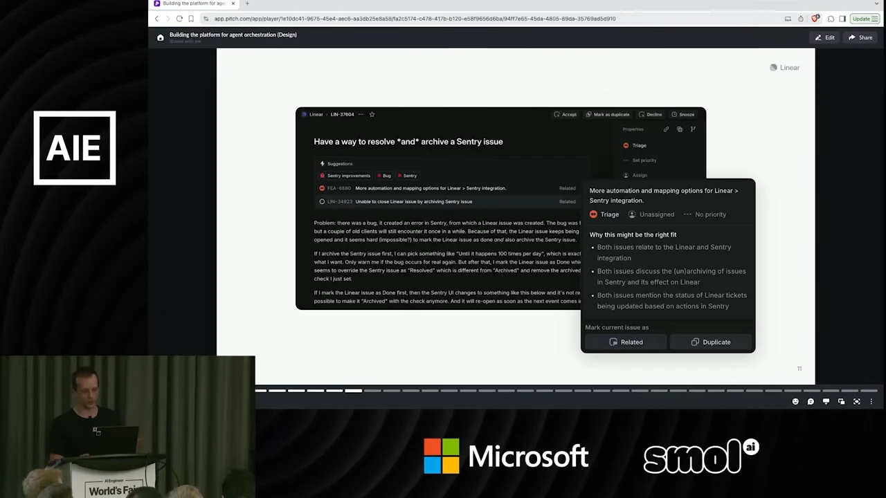
Task: Reload the Pitch presentation page
Action: point(179,19)
